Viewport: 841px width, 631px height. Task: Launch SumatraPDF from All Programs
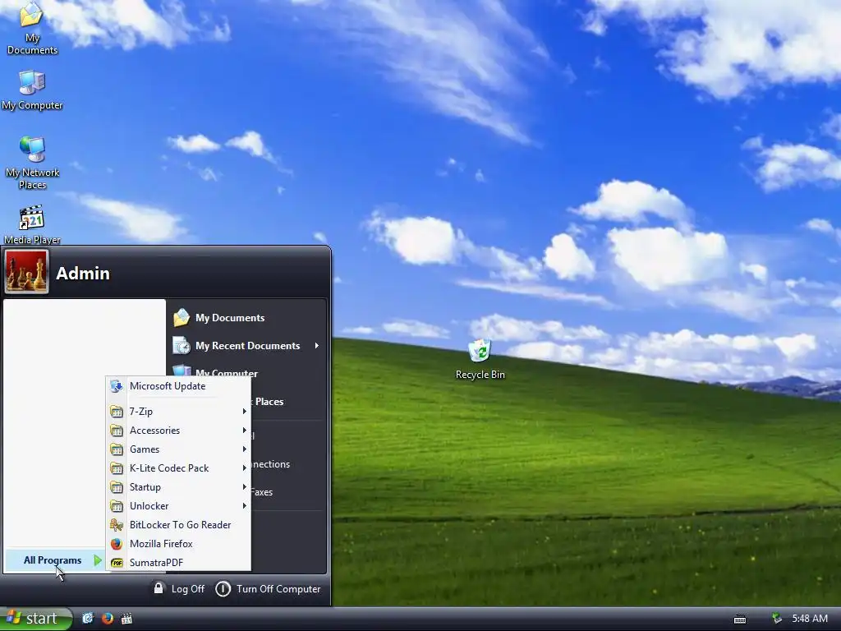(178, 562)
